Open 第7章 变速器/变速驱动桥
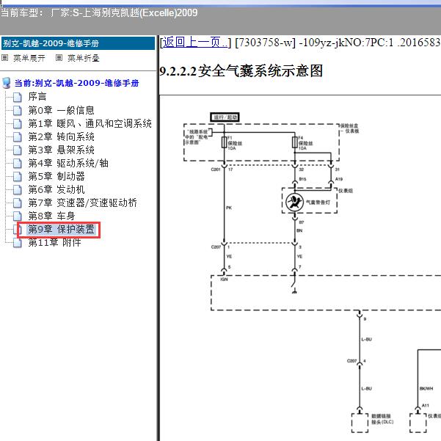 pyautogui.click(x=82, y=203)
